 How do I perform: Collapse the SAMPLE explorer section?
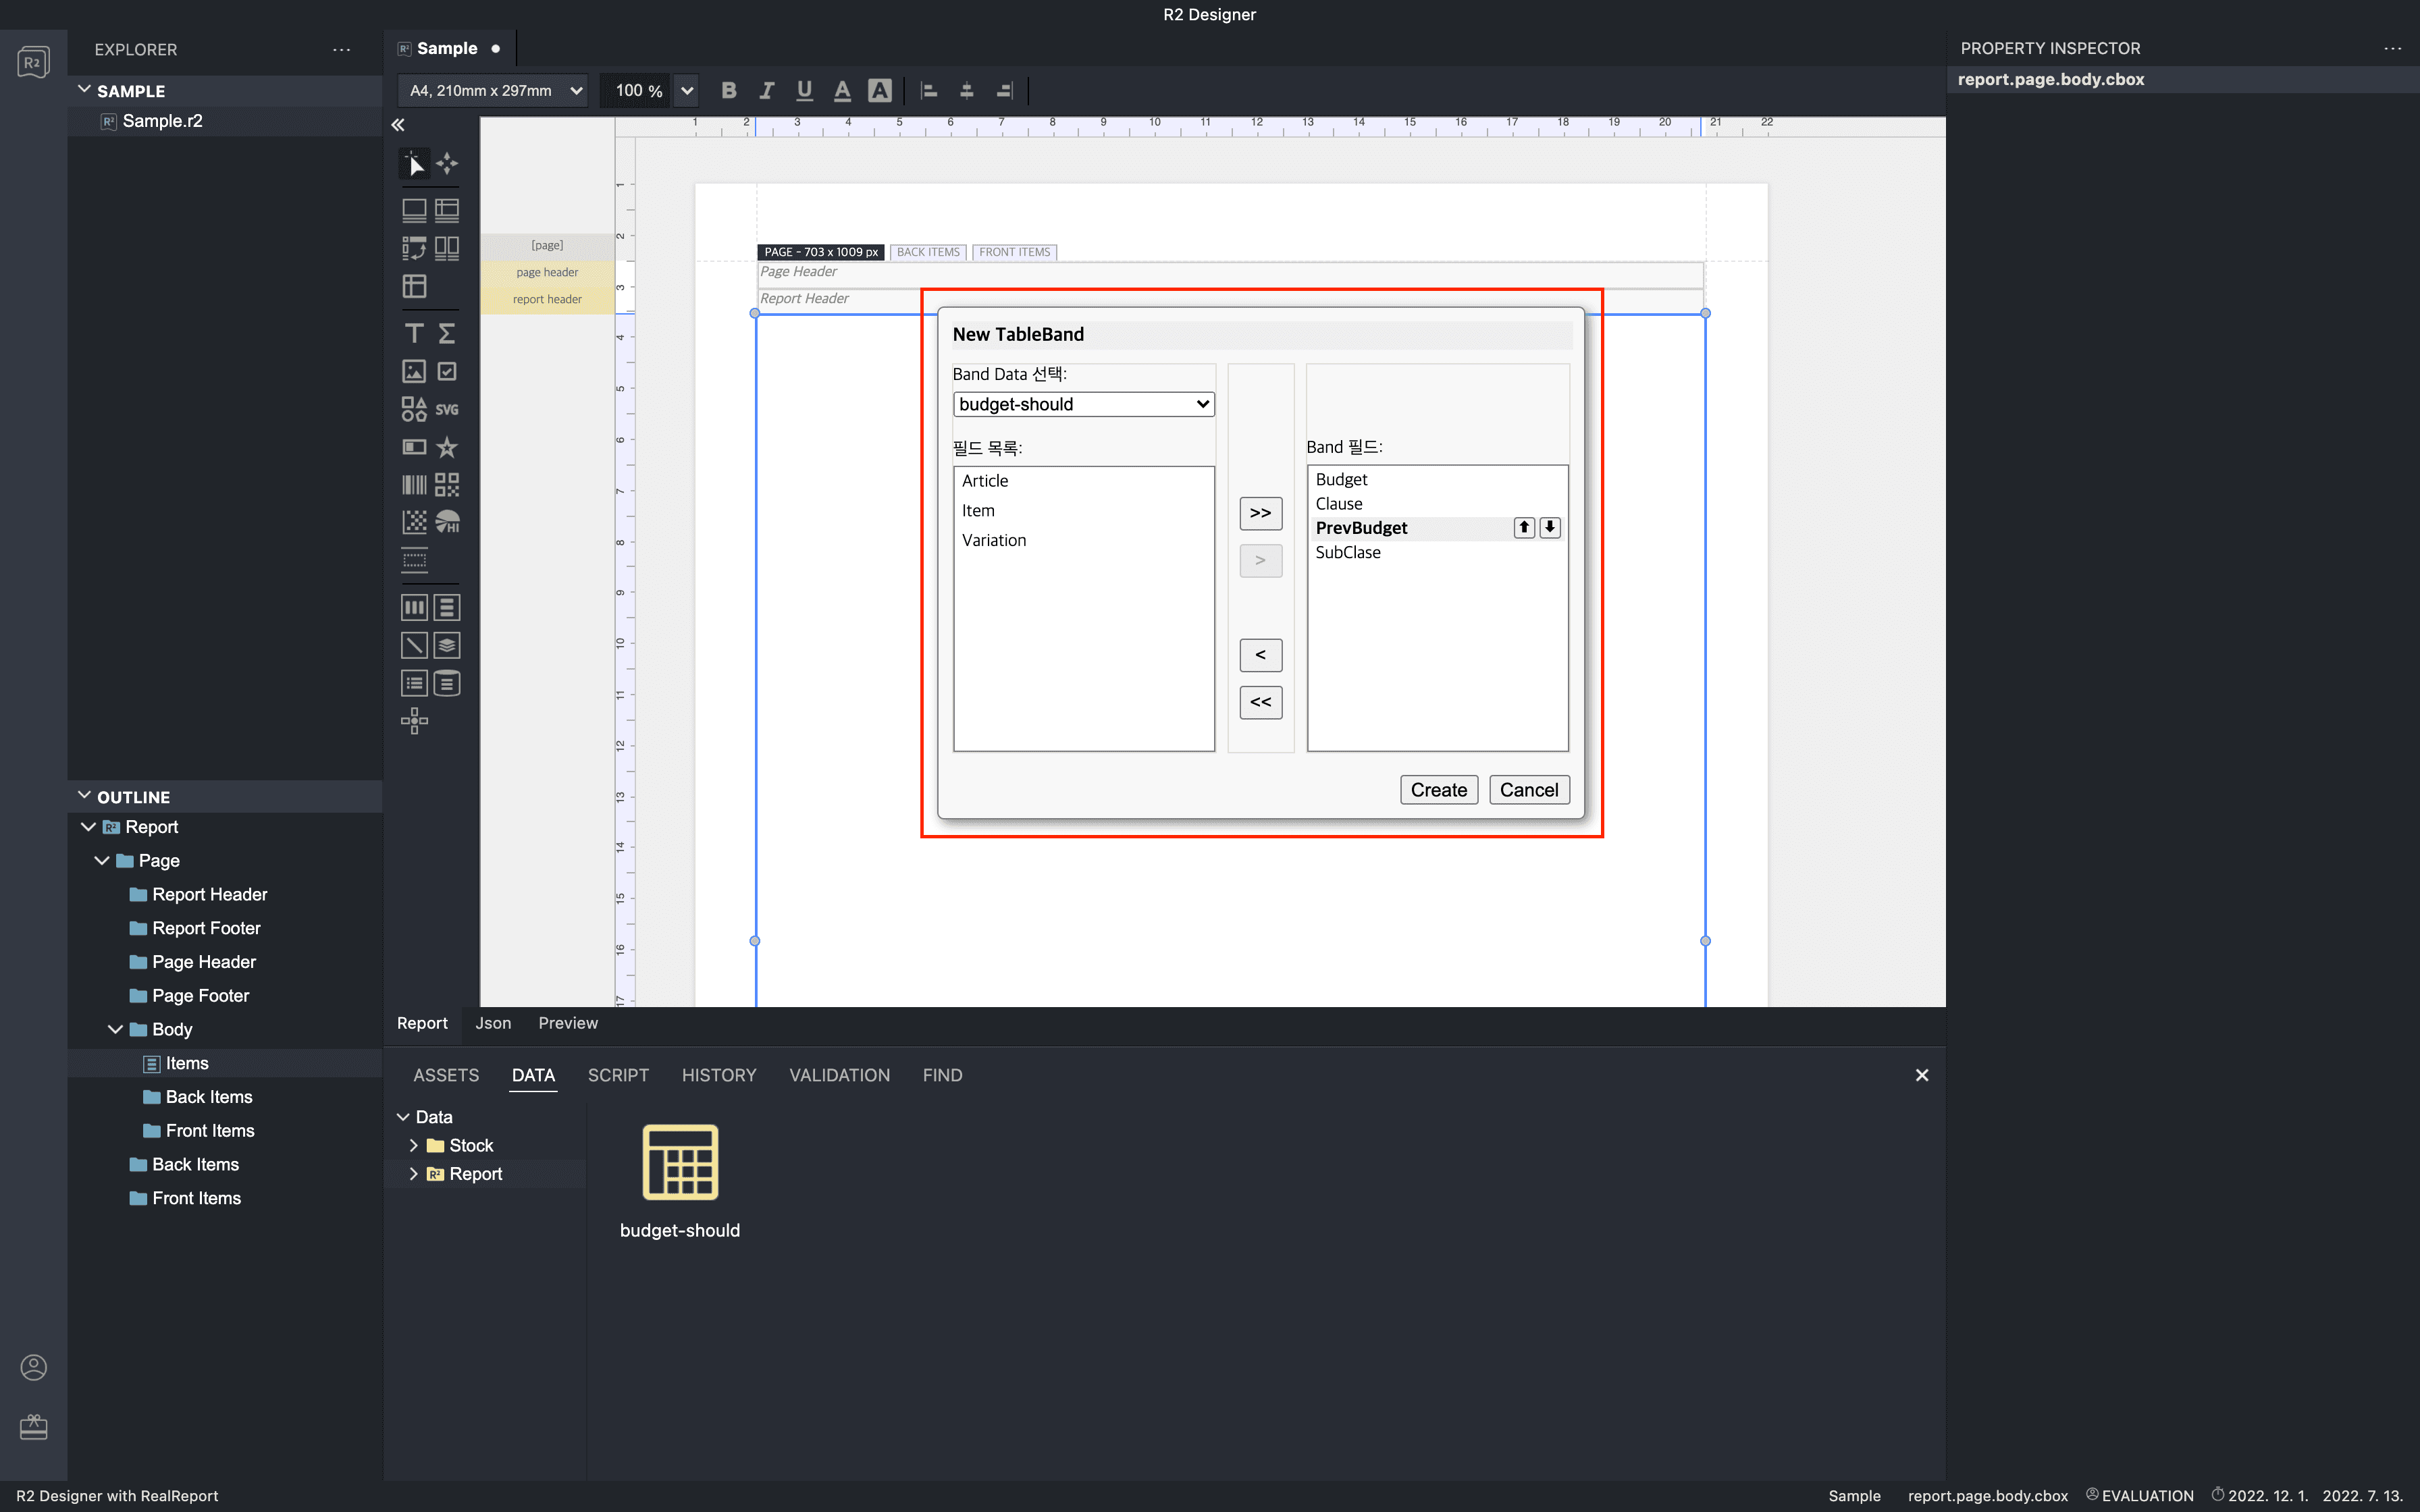(x=84, y=90)
